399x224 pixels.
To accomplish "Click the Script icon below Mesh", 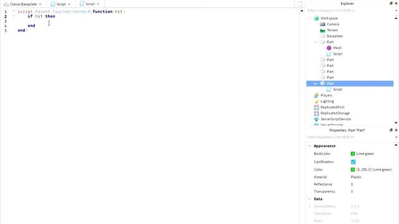I will (x=329, y=54).
